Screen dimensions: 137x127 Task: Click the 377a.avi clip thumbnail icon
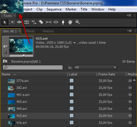coord(11,81)
